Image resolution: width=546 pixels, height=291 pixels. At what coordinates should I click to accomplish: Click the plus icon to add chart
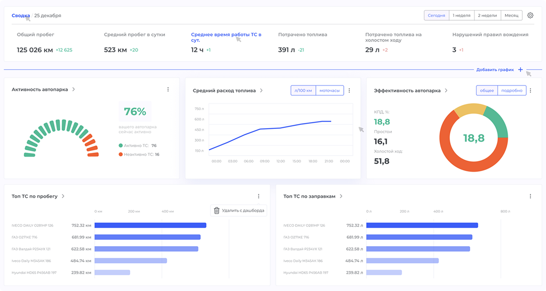tap(520, 69)
